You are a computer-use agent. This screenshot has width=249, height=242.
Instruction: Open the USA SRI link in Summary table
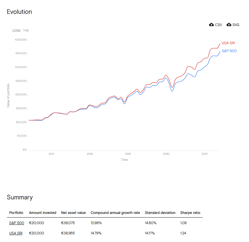(16, 233)
